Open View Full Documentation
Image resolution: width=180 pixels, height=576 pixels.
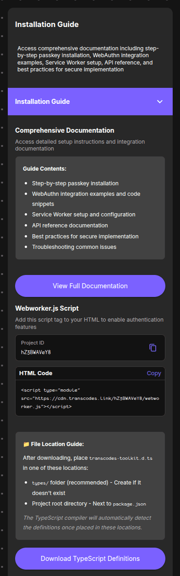pyautogui.click(x=90, y=286)
